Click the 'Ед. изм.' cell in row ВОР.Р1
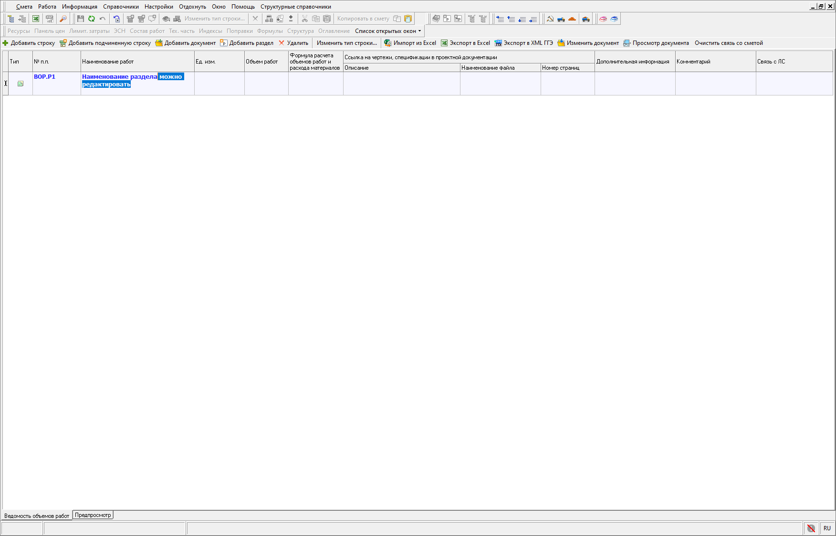This screenshot has height=536, width=836. pyautogui.click(x=219, y=84)
